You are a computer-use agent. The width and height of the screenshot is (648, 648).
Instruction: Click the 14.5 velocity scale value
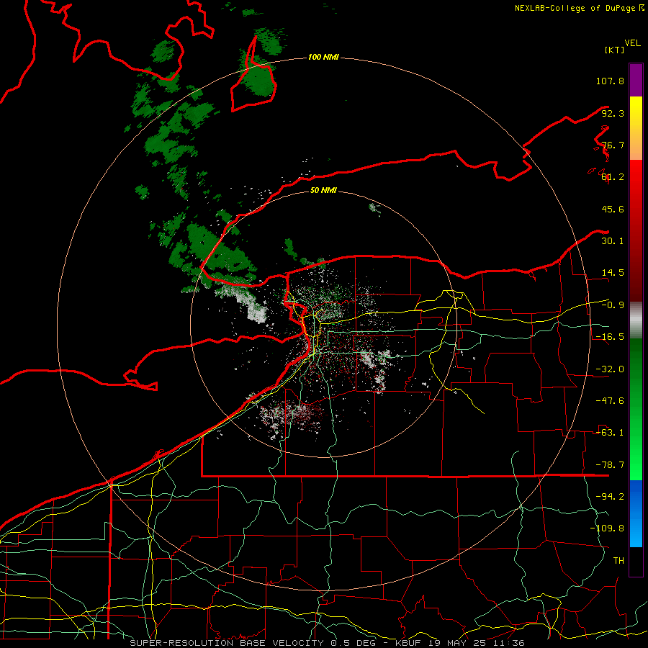pos(613,273)
